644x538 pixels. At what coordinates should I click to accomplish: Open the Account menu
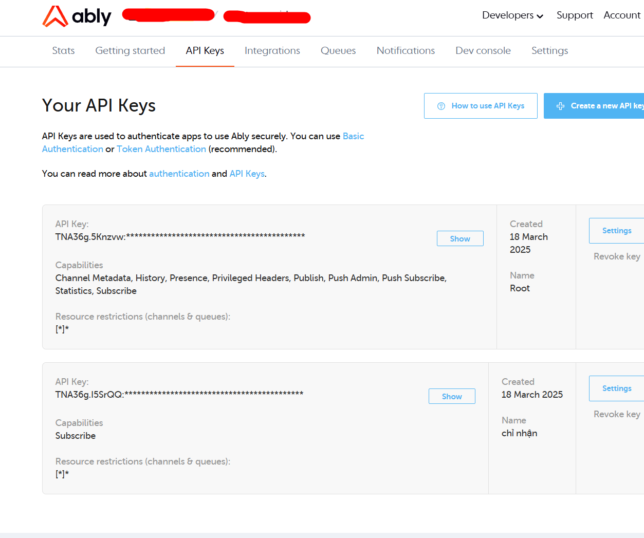[622, 15]
